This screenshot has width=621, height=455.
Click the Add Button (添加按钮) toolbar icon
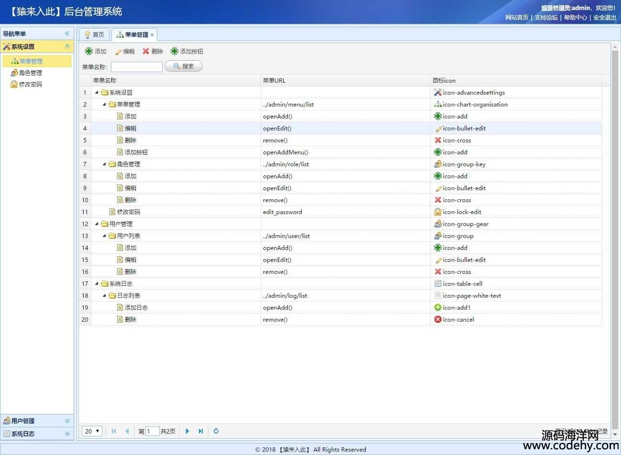[x=174, y=51]
